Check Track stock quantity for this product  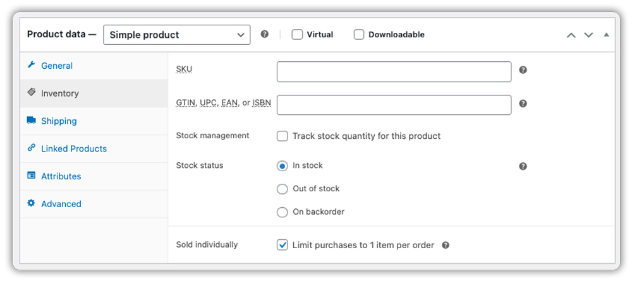pos(282,136)
